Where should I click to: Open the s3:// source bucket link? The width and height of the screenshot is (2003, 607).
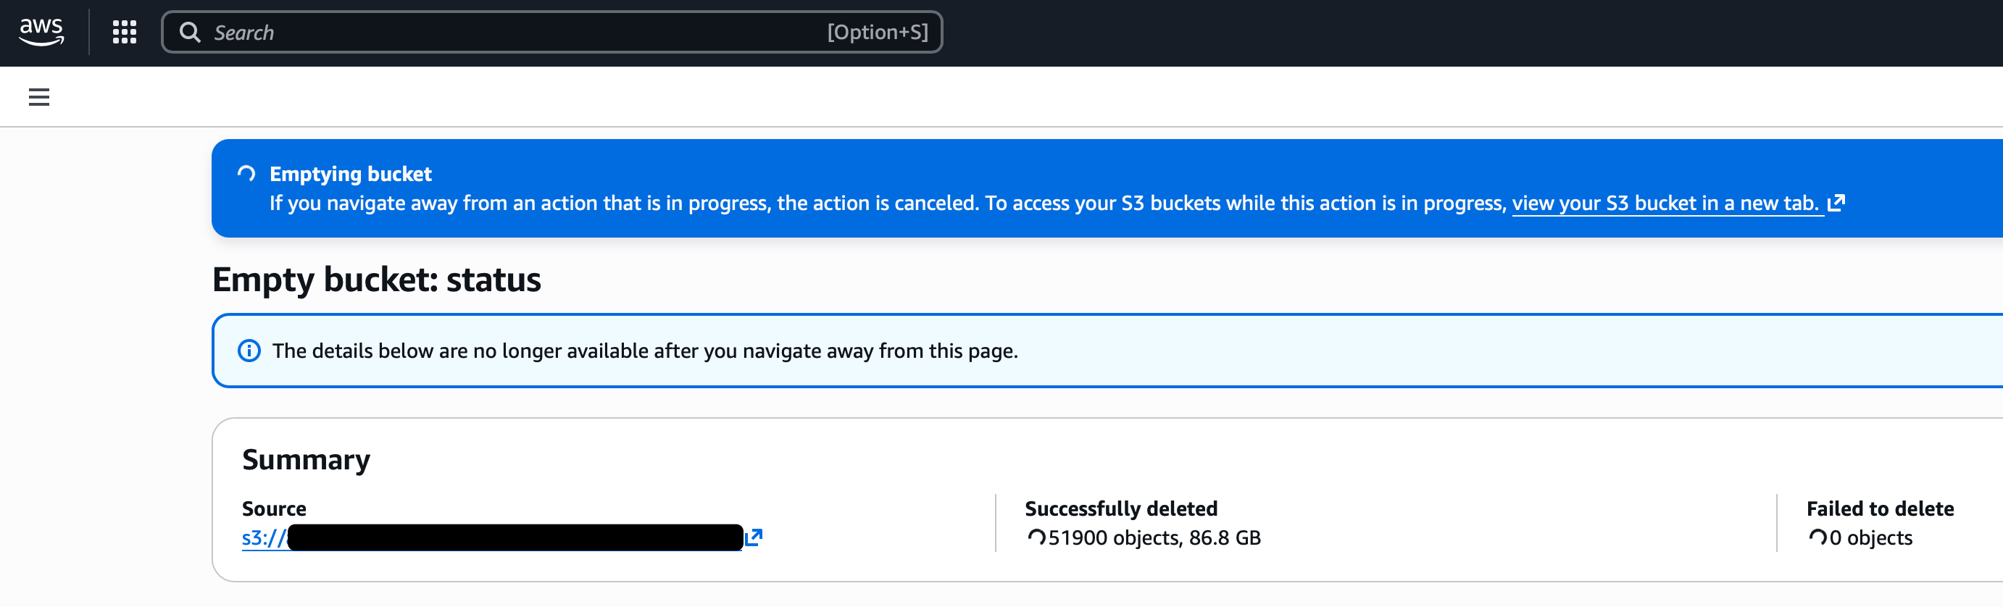point(265,538)
